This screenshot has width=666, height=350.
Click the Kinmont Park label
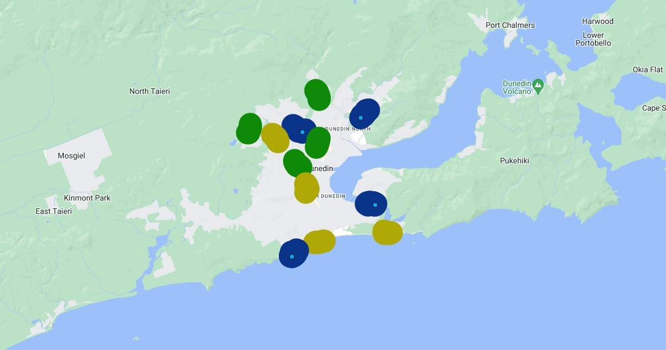pos(87,198)
